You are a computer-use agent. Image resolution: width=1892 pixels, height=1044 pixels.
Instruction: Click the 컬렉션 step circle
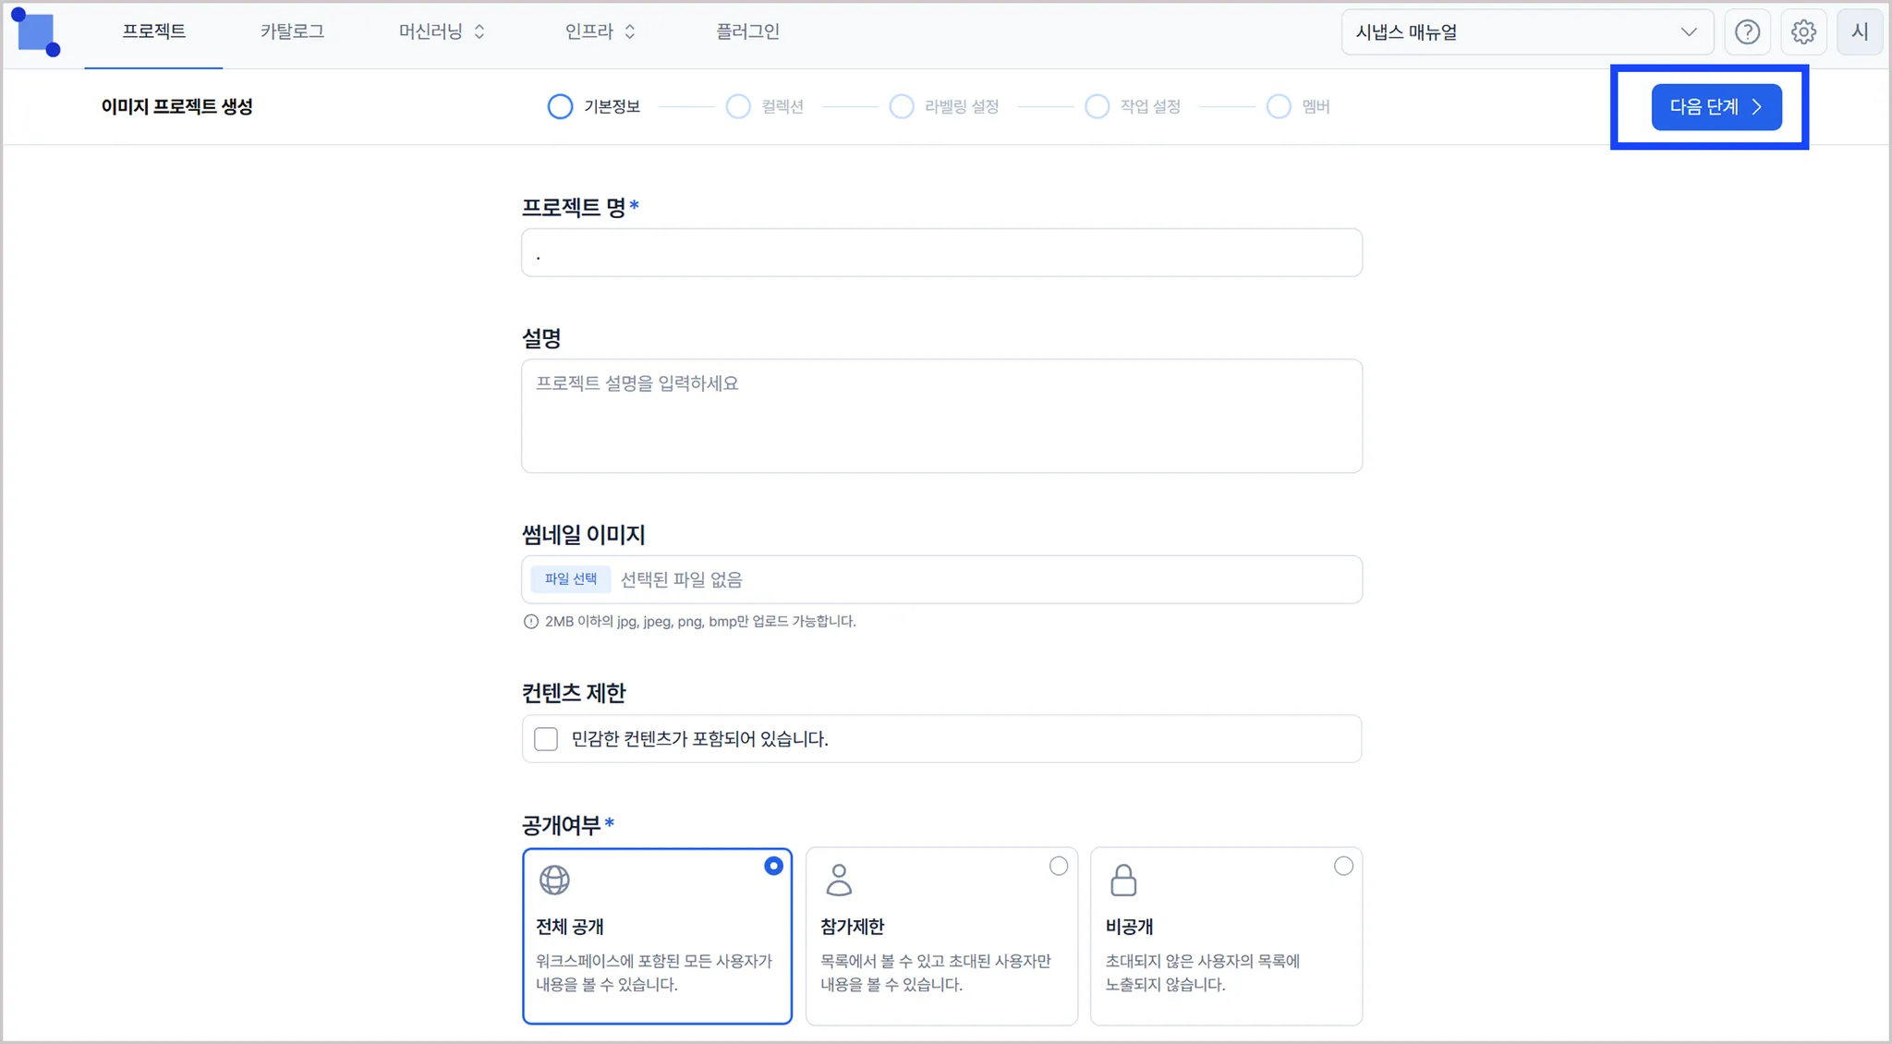738,107
